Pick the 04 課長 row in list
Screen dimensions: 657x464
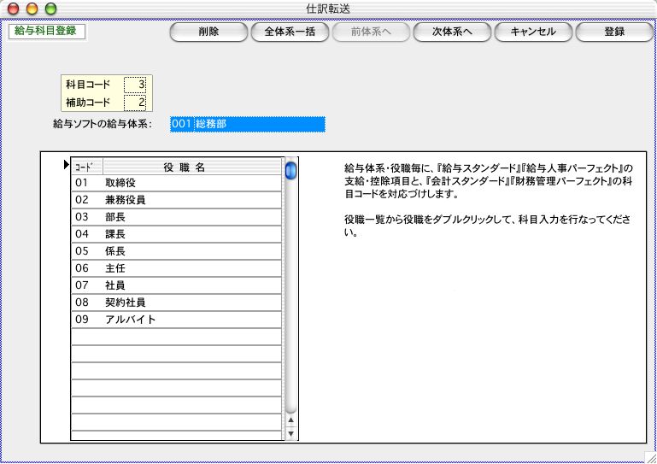[x=176, y=234]
